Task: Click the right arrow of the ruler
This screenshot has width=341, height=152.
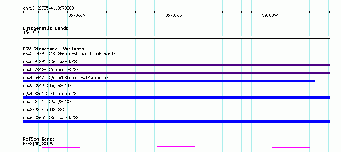Action: pyautogui.click(x=329, y=12)
